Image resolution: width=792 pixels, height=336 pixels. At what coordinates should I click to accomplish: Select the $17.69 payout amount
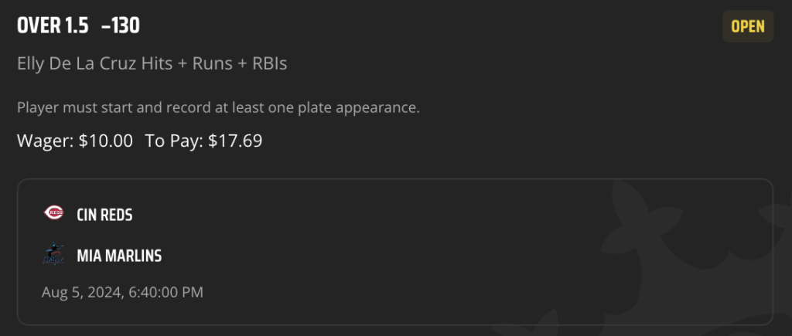(235, 141)
